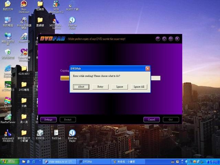Expand quick launch chevron on taskbar
The image size is (220, 165).
(40, 161)
